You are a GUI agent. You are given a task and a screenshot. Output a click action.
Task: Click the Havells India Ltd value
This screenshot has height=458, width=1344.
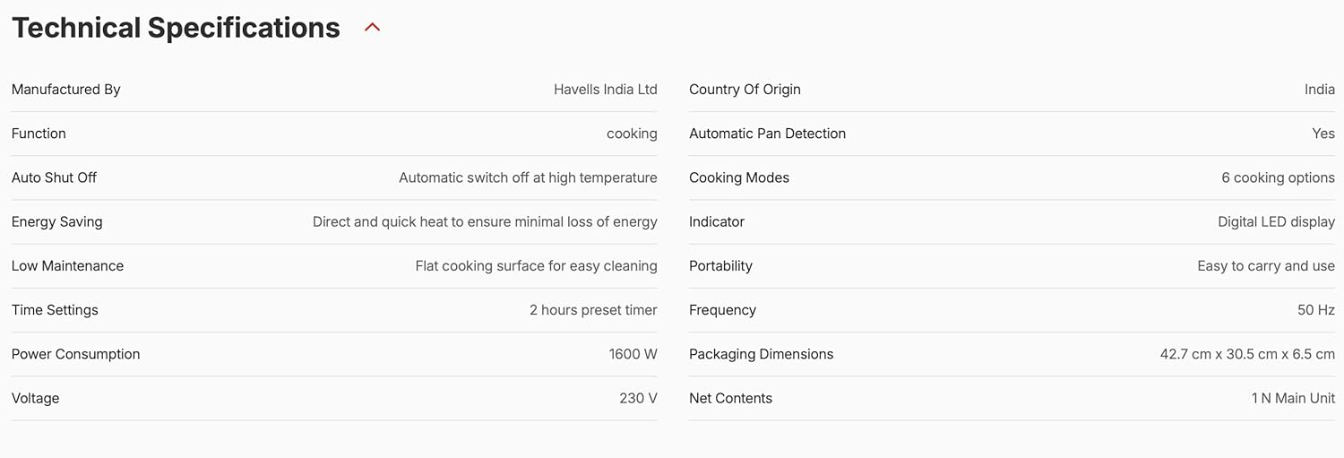[x=605, y=90]
